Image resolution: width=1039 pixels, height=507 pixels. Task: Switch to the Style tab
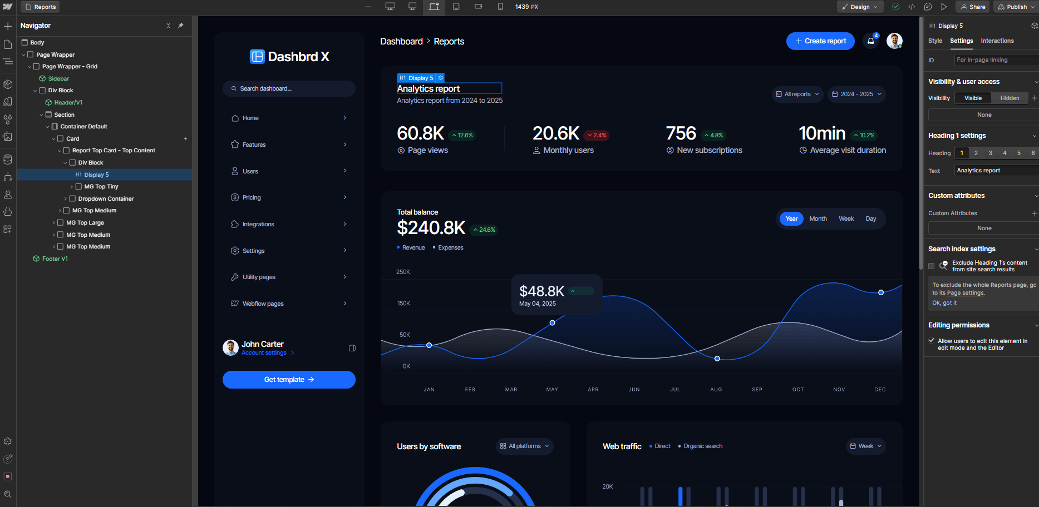click(935, 41)
